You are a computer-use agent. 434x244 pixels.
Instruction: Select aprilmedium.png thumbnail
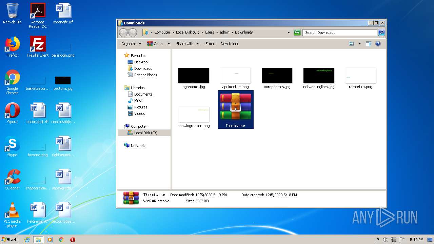click(x=235, y=78)
